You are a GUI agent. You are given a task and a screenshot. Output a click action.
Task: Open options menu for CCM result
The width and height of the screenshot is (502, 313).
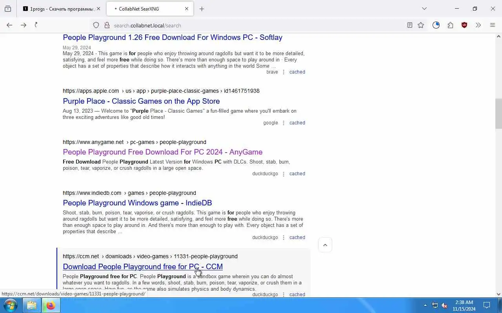[x=284, y=294]
